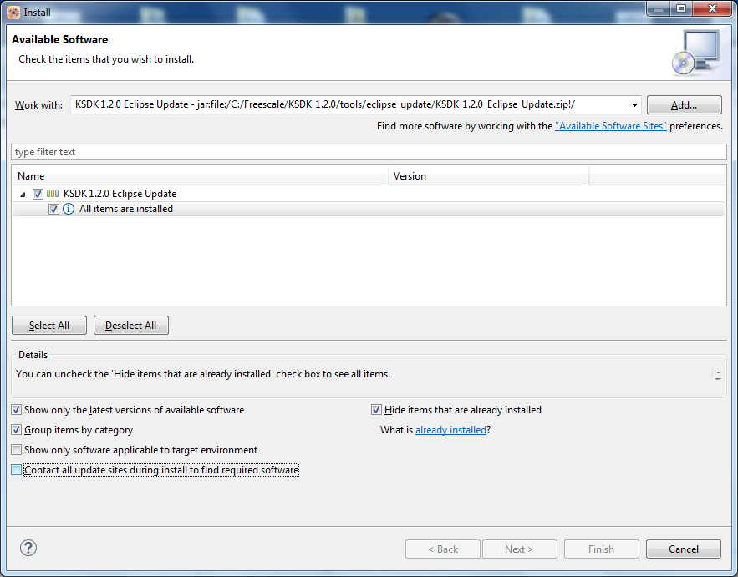
Task: Click the Finish button
Action: (x=602, y=549)
